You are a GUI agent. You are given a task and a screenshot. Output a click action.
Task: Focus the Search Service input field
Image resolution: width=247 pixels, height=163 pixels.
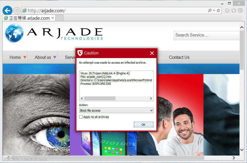pyautogui.click(x=207, y=35)
